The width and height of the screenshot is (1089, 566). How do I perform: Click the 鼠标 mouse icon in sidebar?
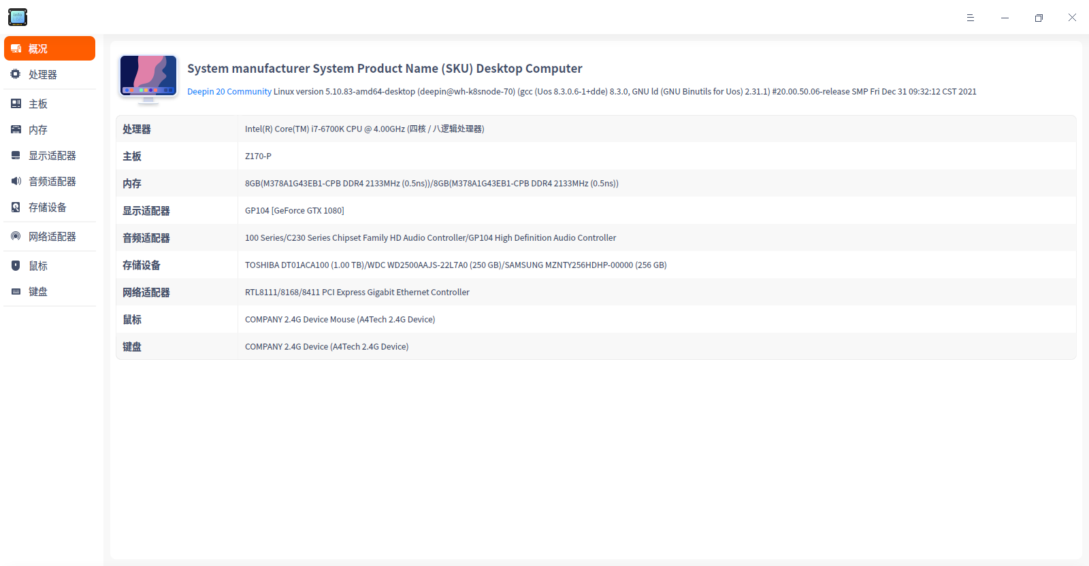(x=16, y=265)
